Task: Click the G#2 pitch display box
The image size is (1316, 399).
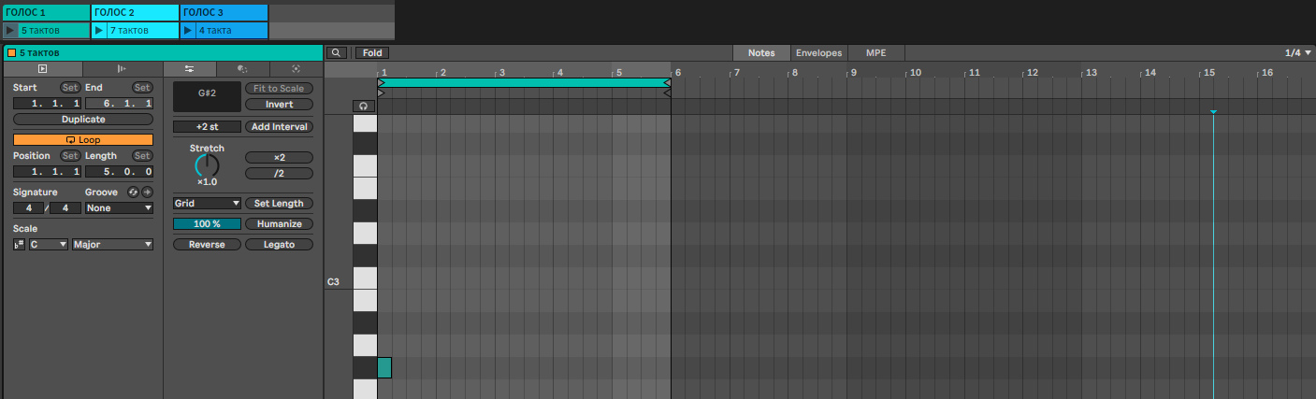Action: (207, 97)
